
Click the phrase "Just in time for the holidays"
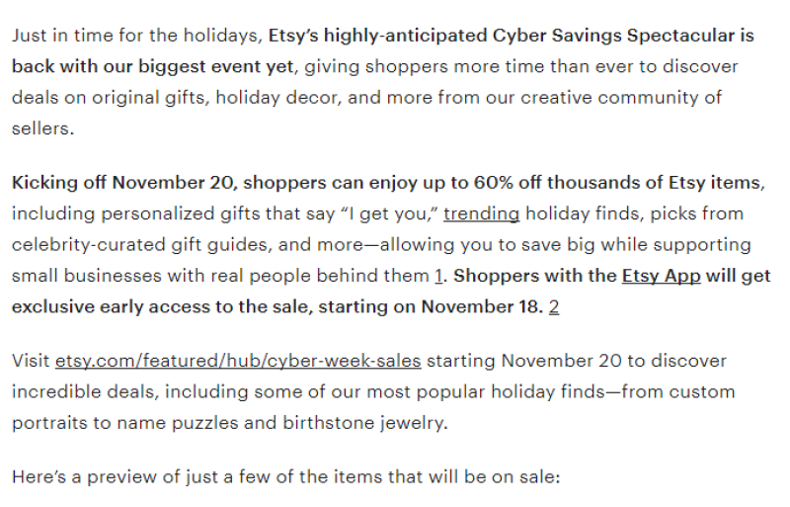pos(134,36)
